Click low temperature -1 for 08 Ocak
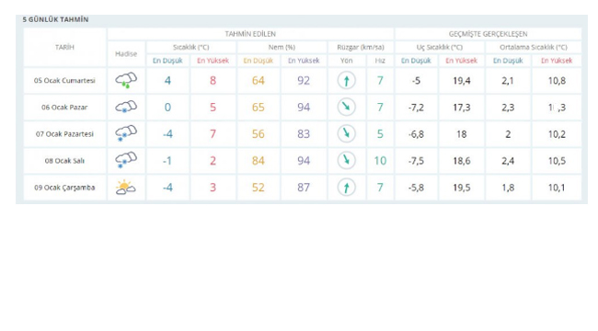This screenshot has width=598, height=331. tap(167, 161)
